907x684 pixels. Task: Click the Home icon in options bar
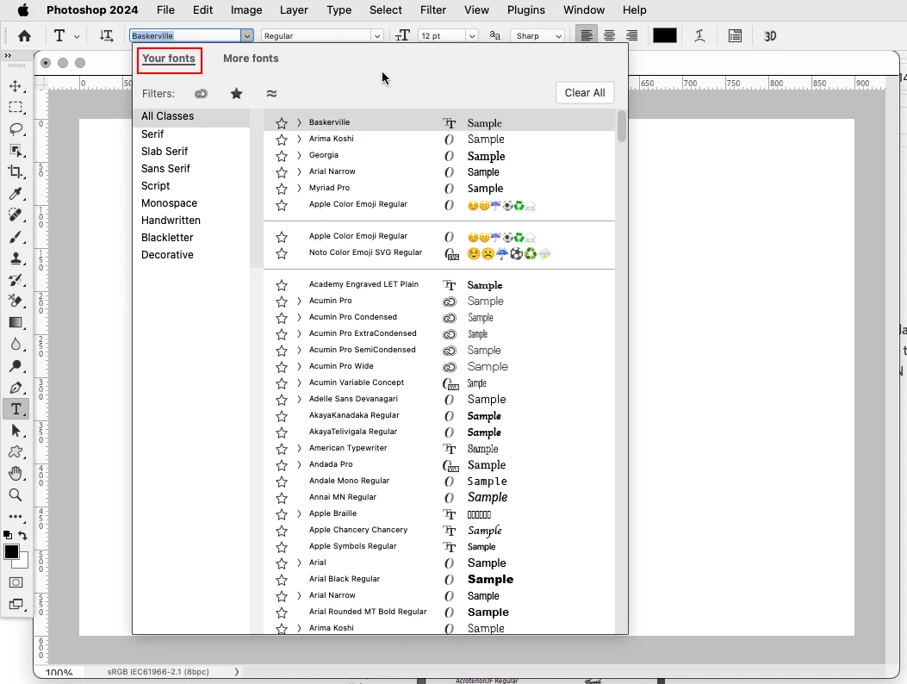click(24, 36)
